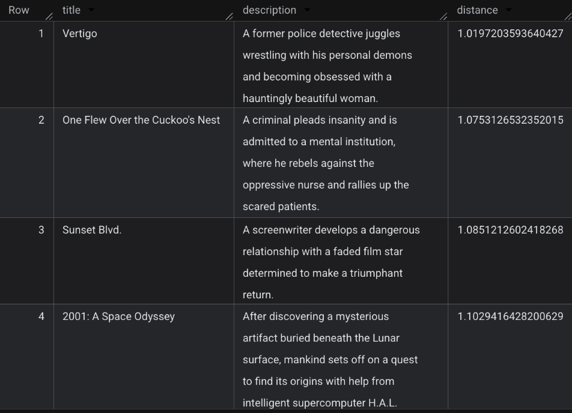Image resolution: width=572 pixels, height=413 pixels.
Task: Select the Sunset Blvd. title cell
Action: click(92, 230)
